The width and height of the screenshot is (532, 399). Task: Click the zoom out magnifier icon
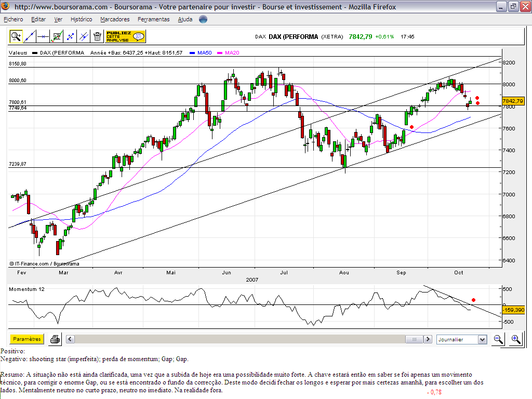click(x=498, y=339)
